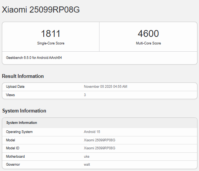Click the Model row label
The height and width of the screenshot is (171, 199).
(x=10, y=140)
